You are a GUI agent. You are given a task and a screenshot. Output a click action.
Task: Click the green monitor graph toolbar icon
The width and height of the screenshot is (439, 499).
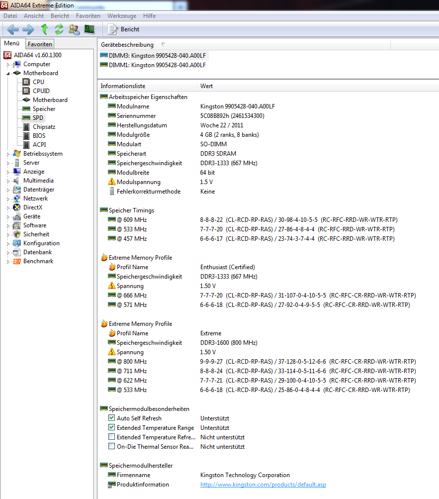89,29
